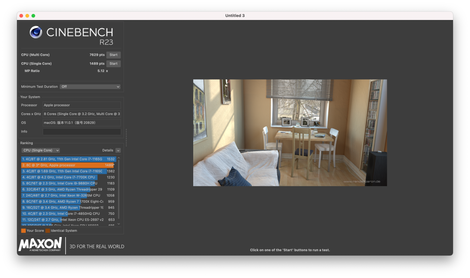Click the ranking list scroll down arrow
This screenshot has height=278, width=470.
point(118,224)
